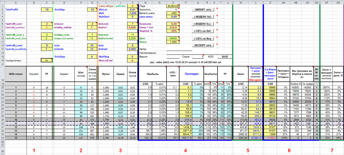Screen dimensions: 344x155
Task: Select the TakeProffit_Level1 value cell
Action: [x=47, y=24]
